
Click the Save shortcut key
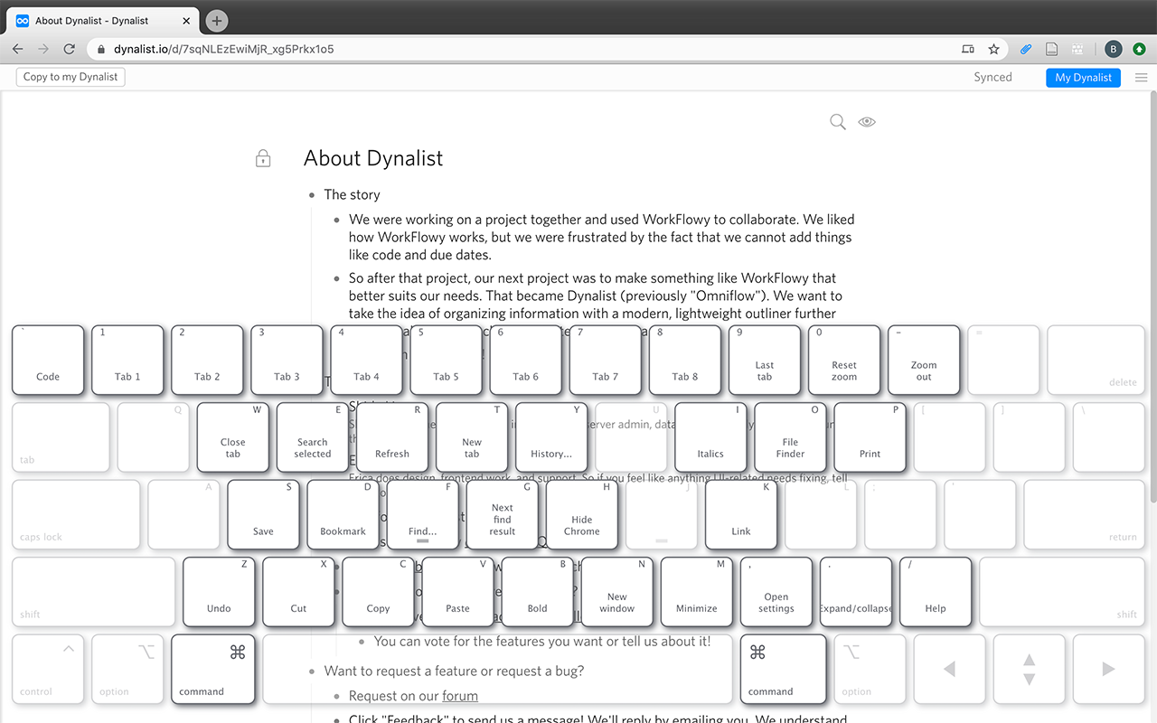(x=263, y=514)
